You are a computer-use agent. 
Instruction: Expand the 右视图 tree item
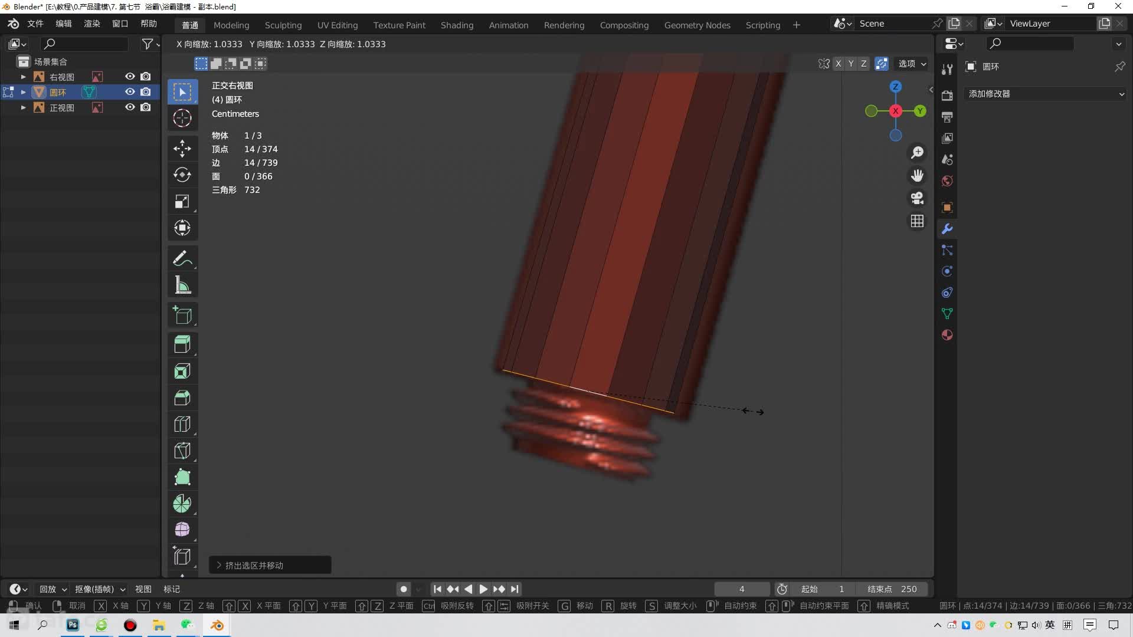23,77
